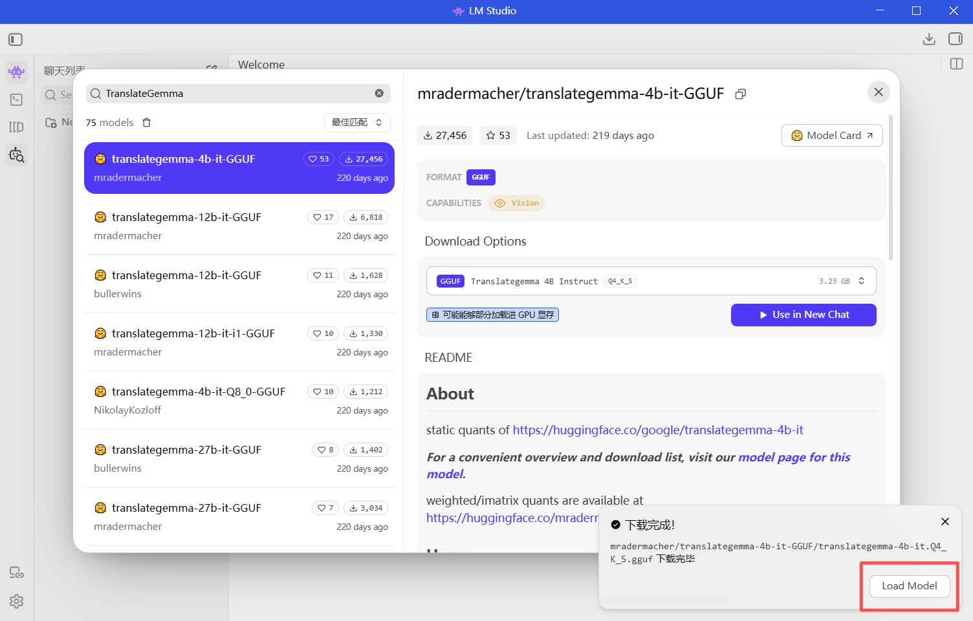The height and width of the screenshot is (621, 973).
Task: Click the 1,402 downloads badge
Action: pyautogui.click(x=366, y=450)
